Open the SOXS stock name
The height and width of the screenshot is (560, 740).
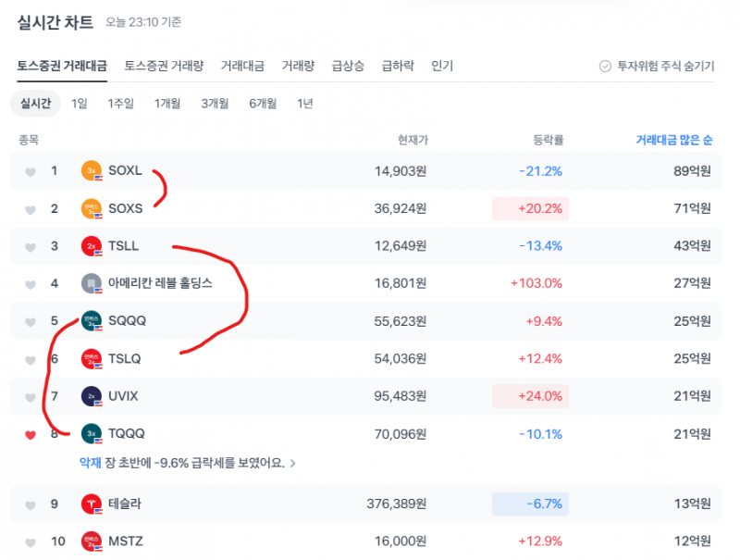[x=126, y=208]
